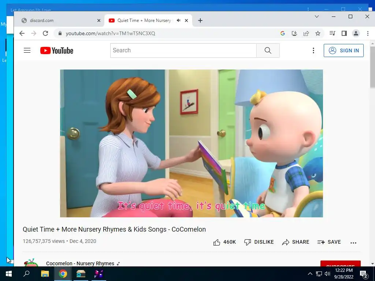This screenshot has height=281, width=375.
Task: Mute the tab via speaker icon
Action: click(x=178, y=20)
